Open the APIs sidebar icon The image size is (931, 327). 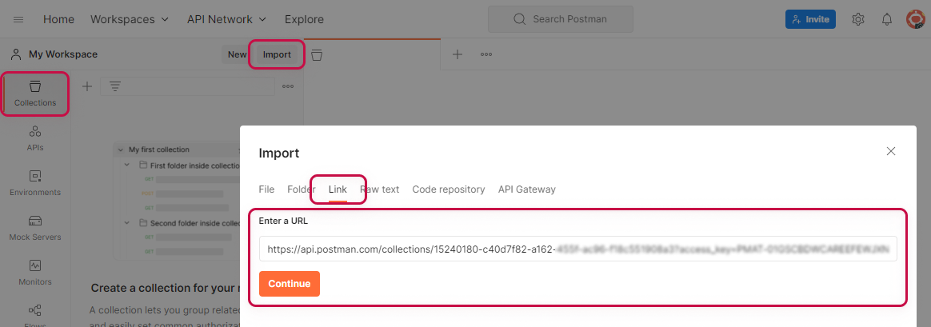point(35,138)
